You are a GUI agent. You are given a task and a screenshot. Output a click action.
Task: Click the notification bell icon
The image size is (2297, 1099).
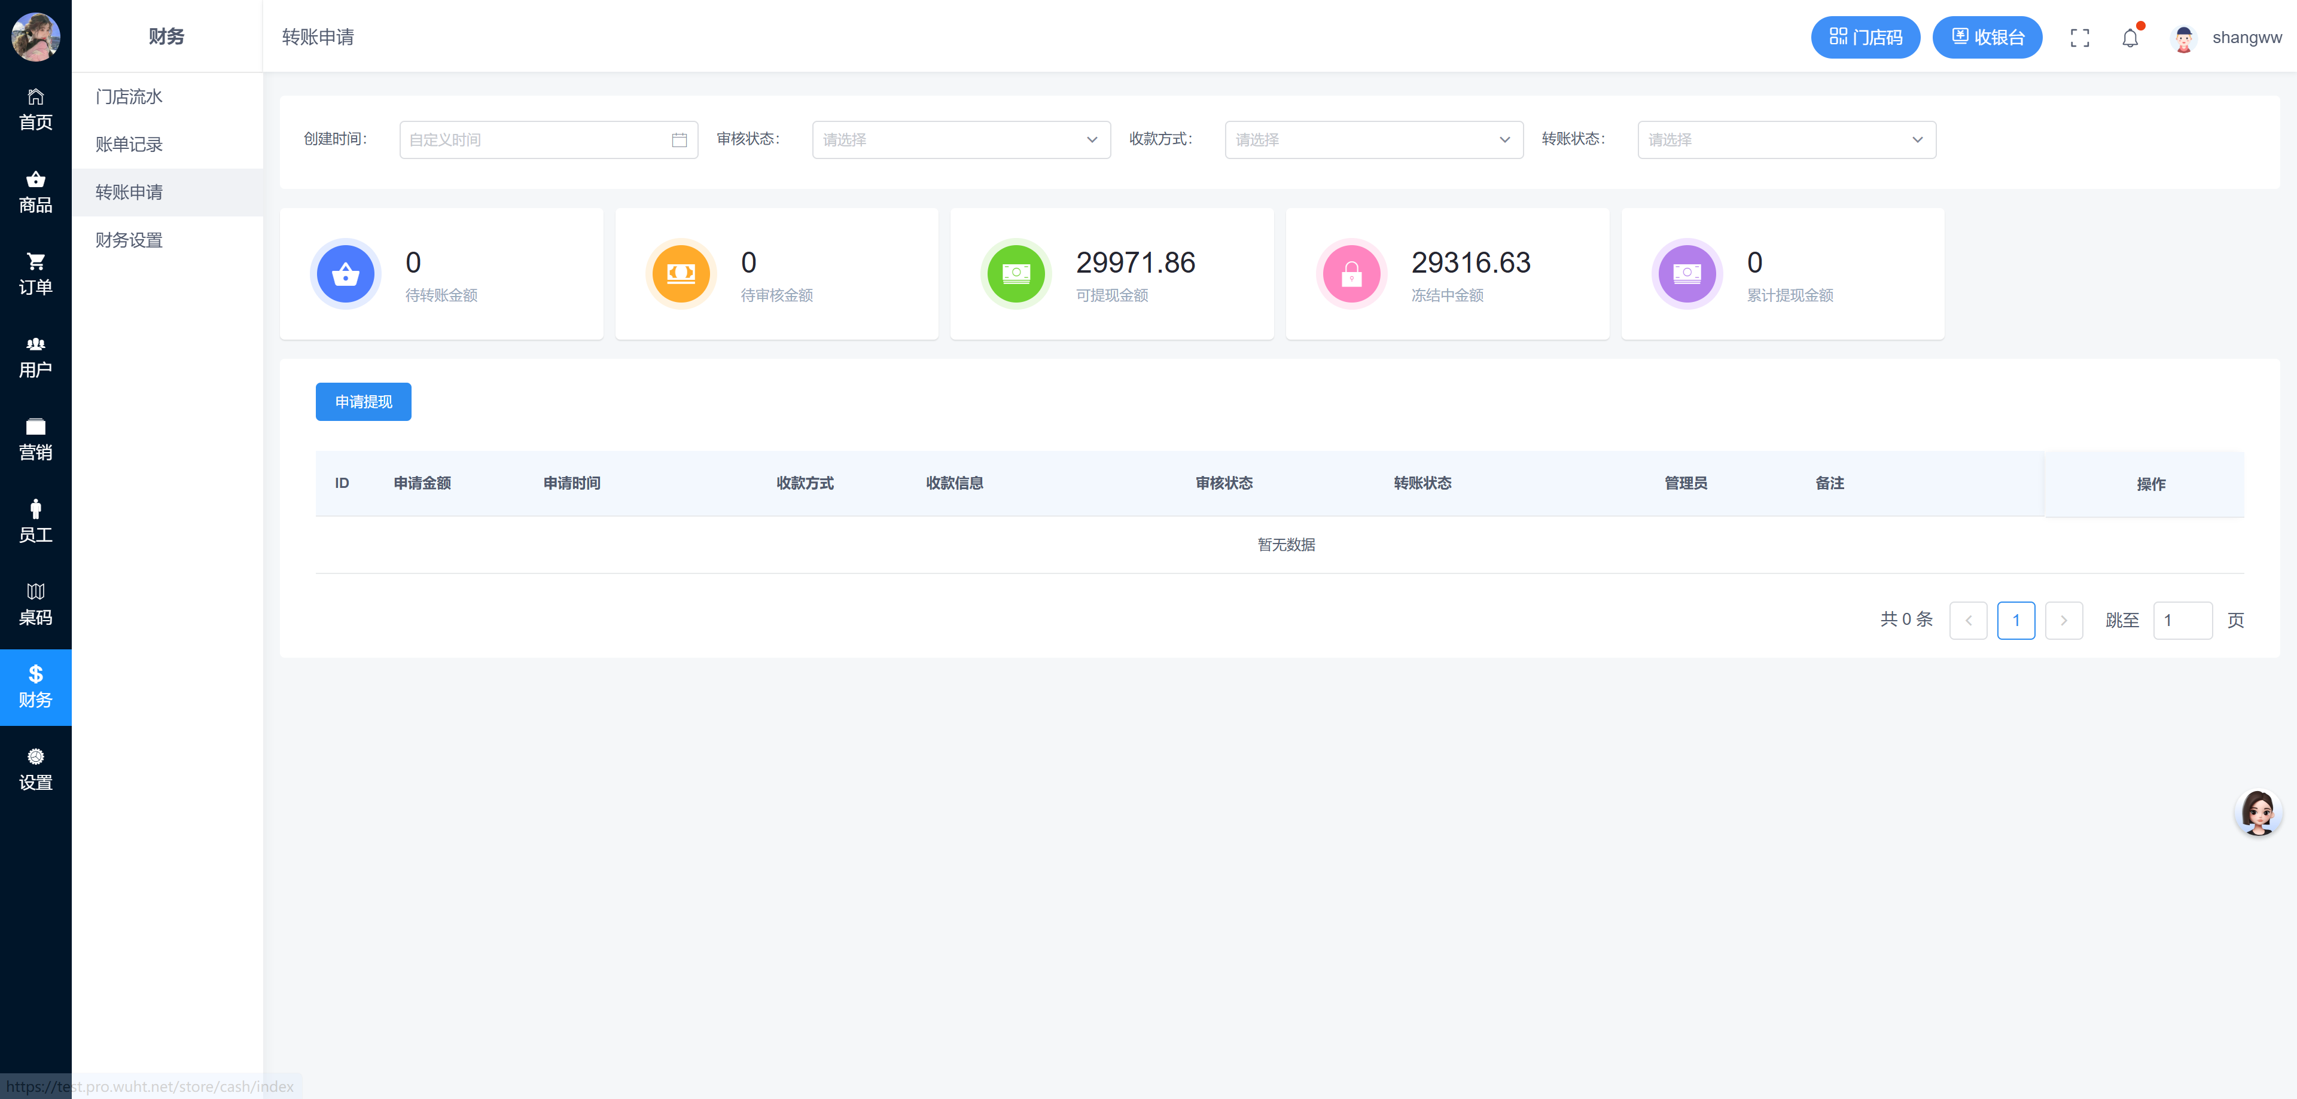click(x=2130, y=38)
